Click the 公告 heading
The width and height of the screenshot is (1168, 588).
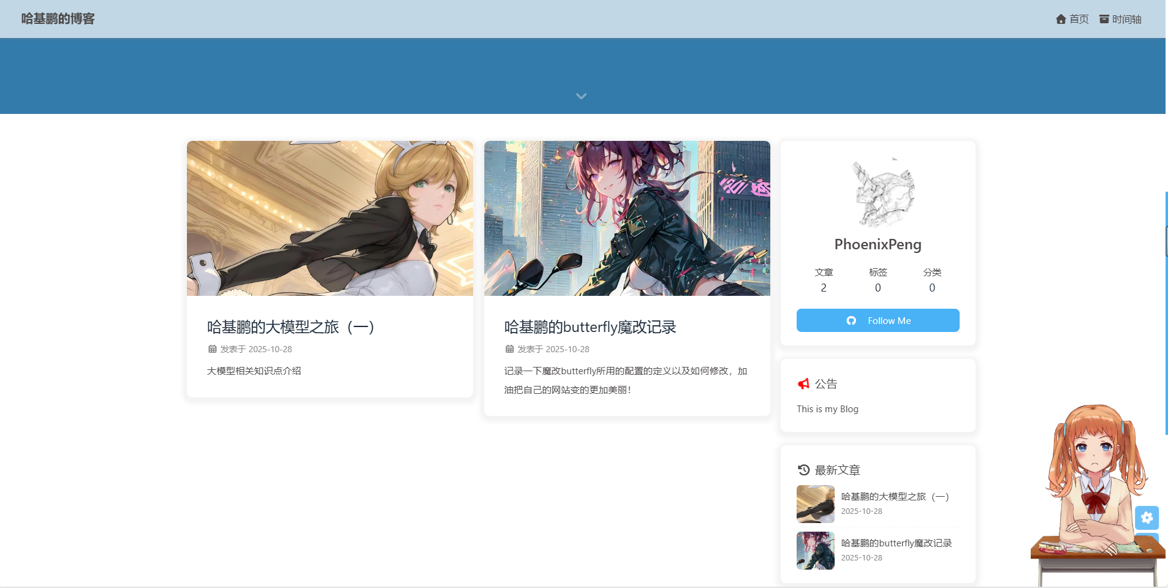[826, 384]
